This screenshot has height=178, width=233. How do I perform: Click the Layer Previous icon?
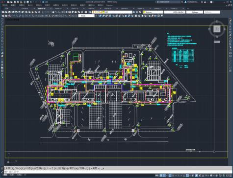click(137, 12)
